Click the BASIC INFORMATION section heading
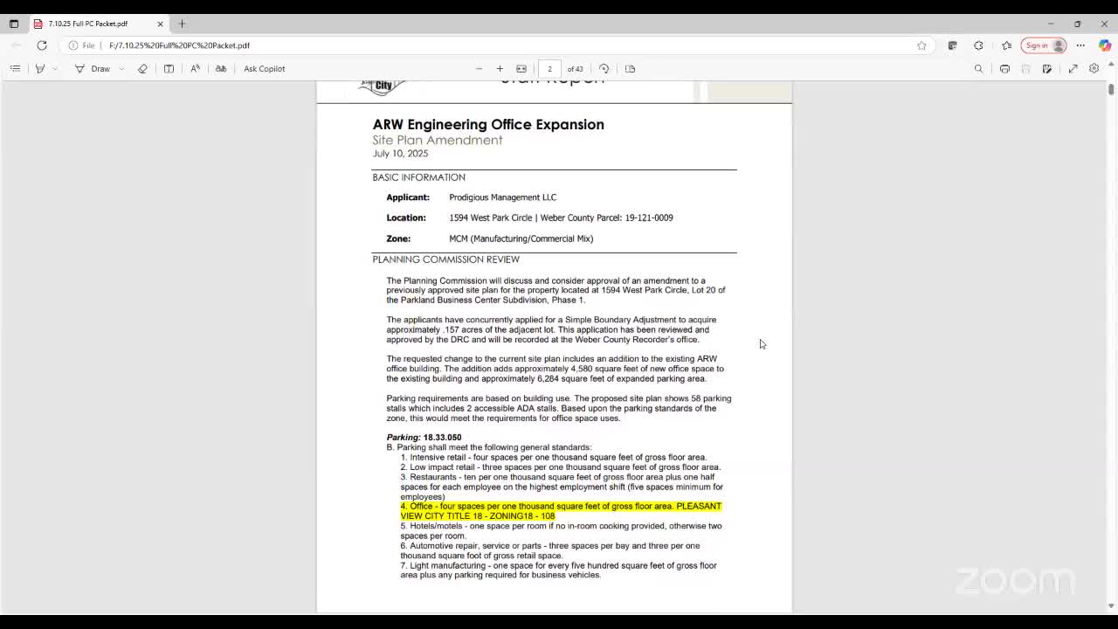Image resolution: width=1118 pixels, height=629 pixels. (418, 177)
